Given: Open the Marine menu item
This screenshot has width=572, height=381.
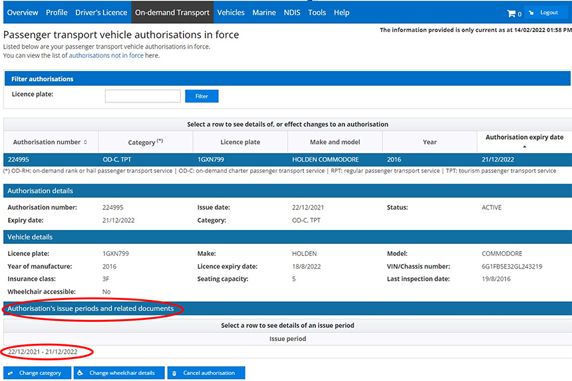Looking at the screenshot, I should [264, 13].
